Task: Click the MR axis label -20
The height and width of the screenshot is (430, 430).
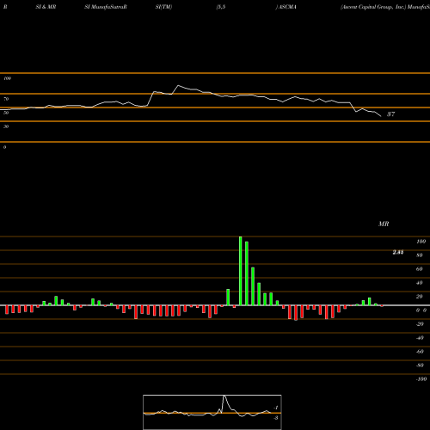Action: tap(420, 324)
